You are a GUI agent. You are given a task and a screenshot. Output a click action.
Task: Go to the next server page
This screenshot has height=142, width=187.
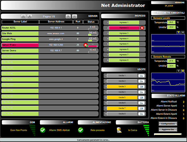(68, 16)
